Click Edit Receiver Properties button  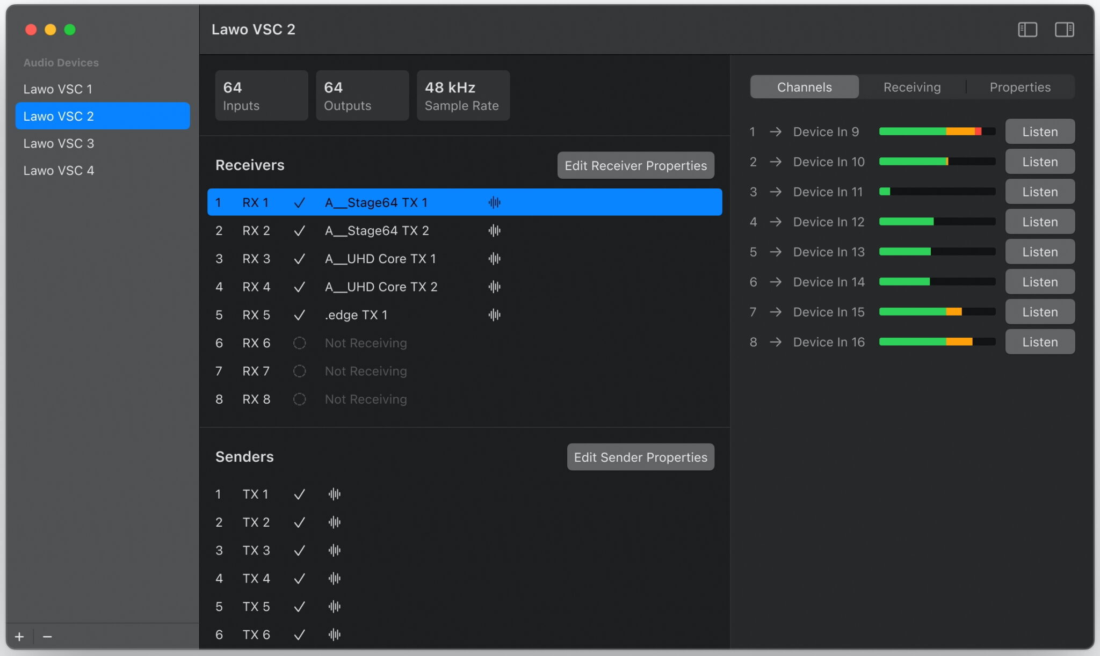point(635,165)
